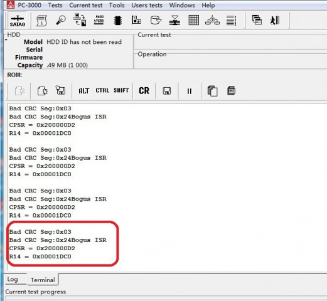Open the Users tests menu
Image resolution: width=327 pixels, height=301 pixels.
click(147, 5)
